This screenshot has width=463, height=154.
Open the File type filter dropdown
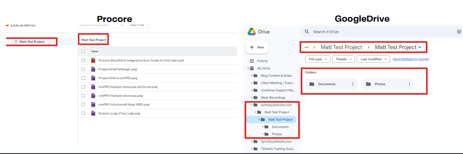click(x=318, y=59)
